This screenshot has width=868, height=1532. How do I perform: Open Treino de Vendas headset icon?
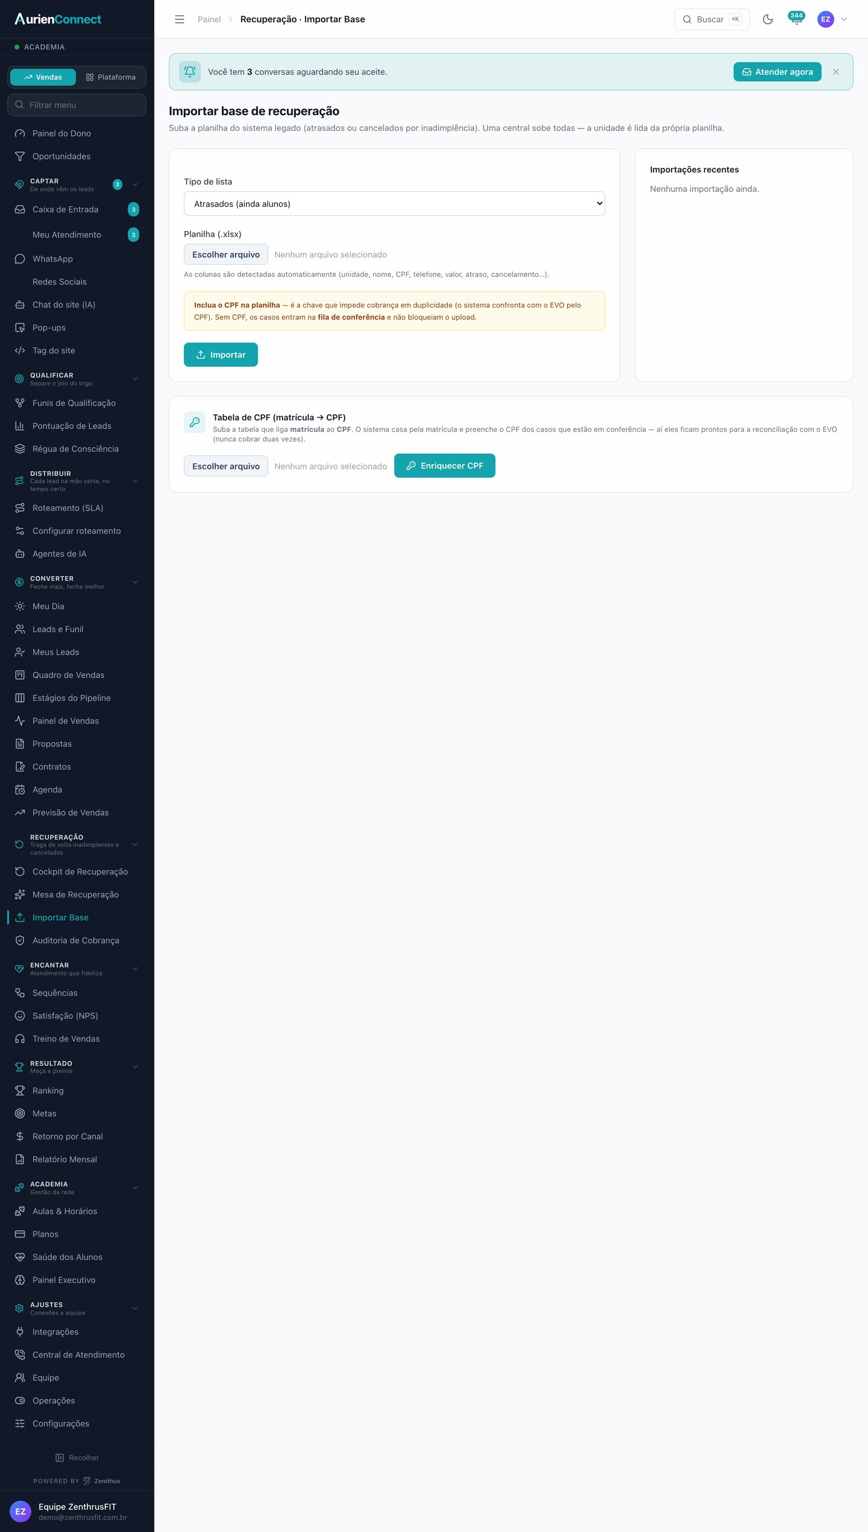click(20, 1039)
